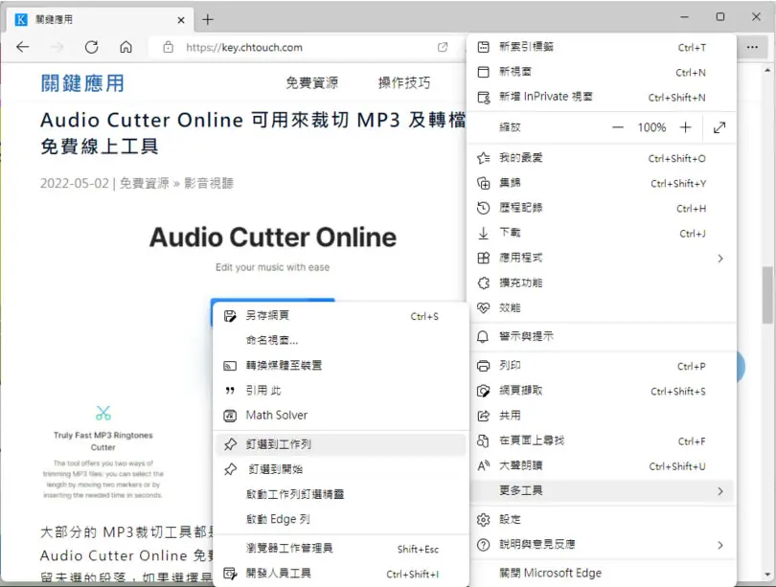Select 命名視窗... in the submenu

341,340
